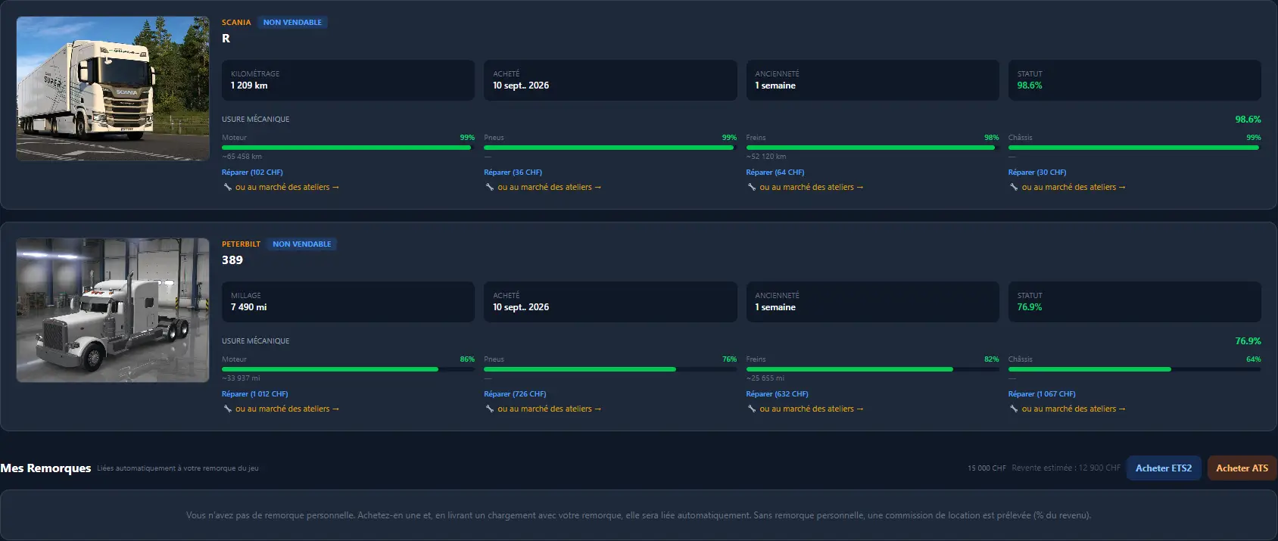The height and width of the screenshot is (541, 1278).
Task: Click wrench icon under Scania Moteur repair
Action: [227, 187]
